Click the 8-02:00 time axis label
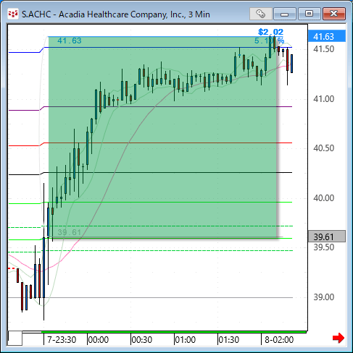Screen dimensions: 353x353 (279, 340)
